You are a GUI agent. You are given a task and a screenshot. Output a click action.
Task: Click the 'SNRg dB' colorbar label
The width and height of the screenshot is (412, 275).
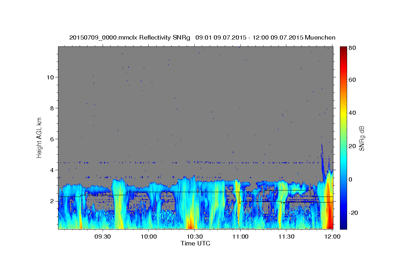[x=362, y=139]
